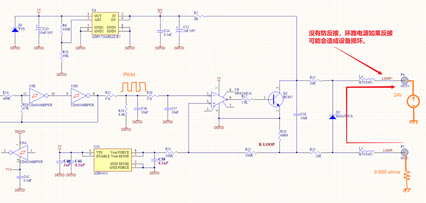Select capacitor C34 0.1uF

[x=160, y=31]
